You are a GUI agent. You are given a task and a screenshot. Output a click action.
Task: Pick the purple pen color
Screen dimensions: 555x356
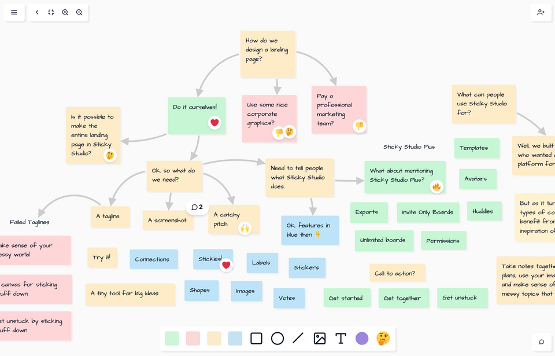[361, 338]
